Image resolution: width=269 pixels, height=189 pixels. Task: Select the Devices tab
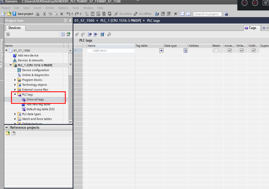click(15, 28)
